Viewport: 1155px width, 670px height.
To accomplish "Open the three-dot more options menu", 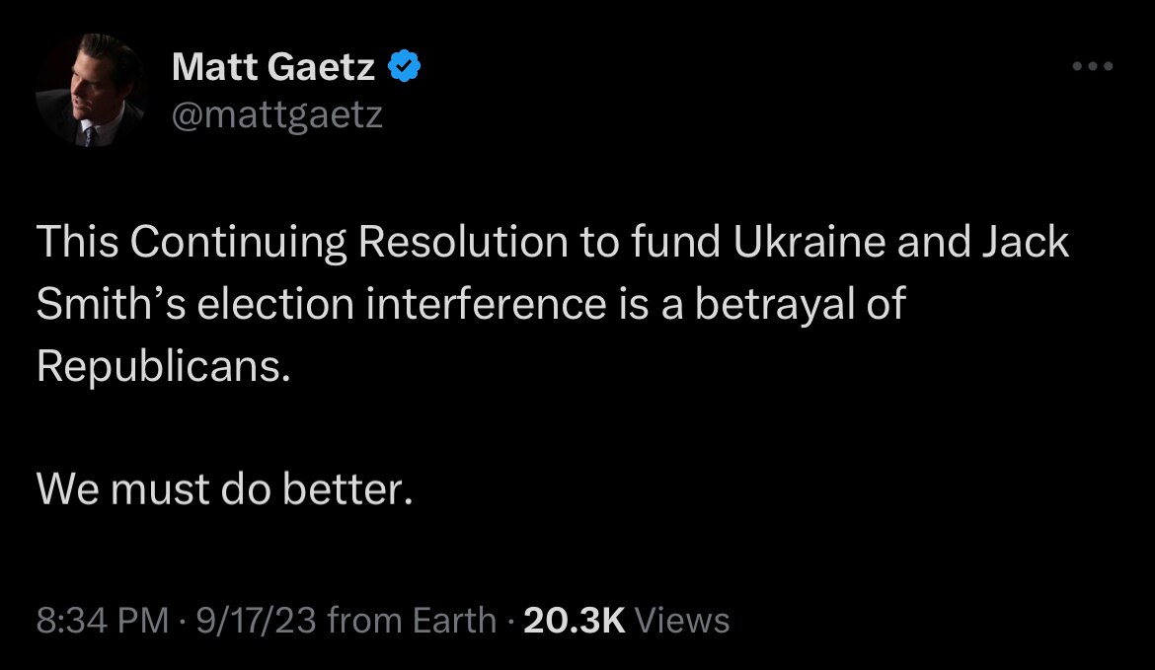I will click(1093, 67).
